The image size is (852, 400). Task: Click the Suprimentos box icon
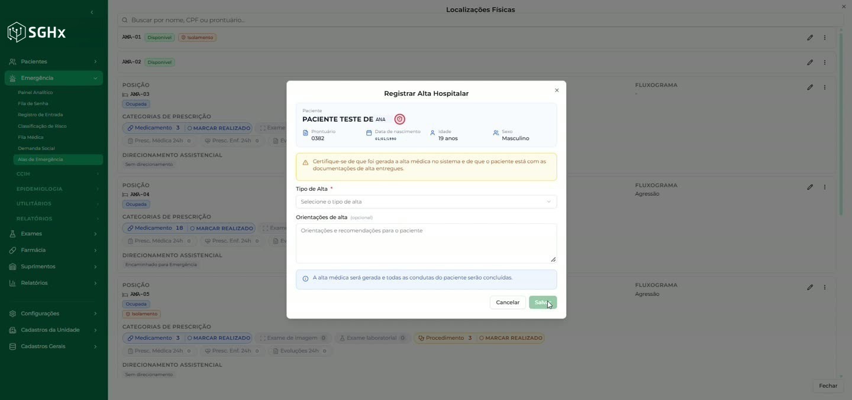tap(12, 266)
